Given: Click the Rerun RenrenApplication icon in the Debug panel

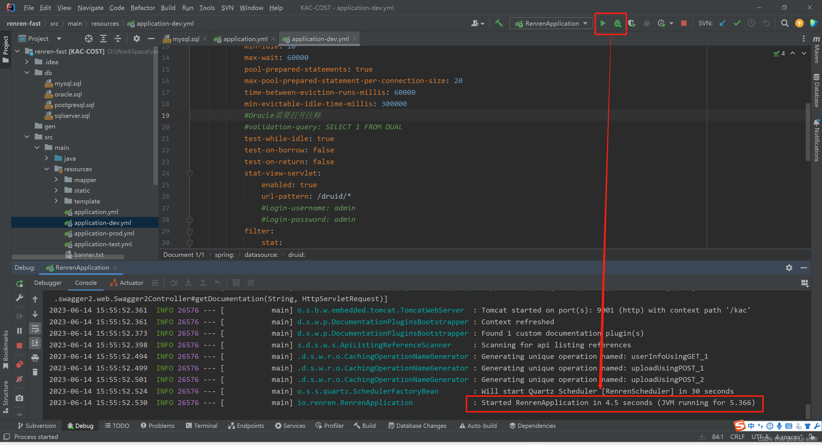Looking at the screenshot, I should (19, 283).
